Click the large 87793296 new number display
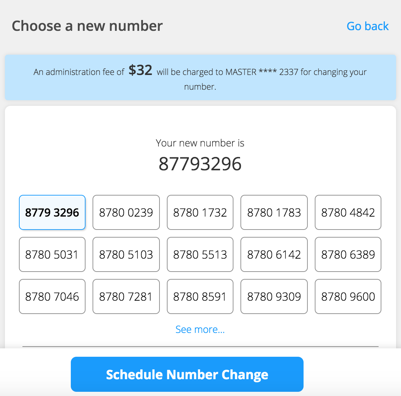Screen dimensions: 401x396 pyautogui.click(x=200, y=164)
